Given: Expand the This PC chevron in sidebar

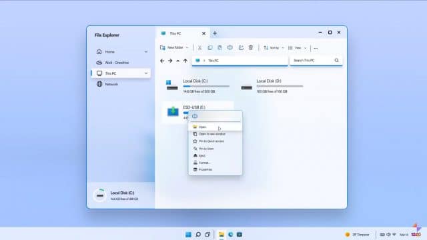Looking at the screenshot, I should pos(146,73).
